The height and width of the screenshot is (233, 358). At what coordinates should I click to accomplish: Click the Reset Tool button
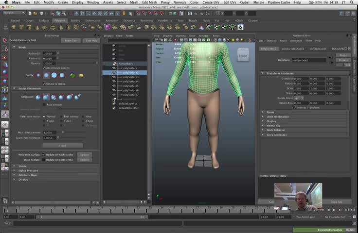click(72, 41)
